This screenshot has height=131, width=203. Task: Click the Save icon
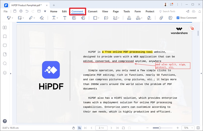click(x=15, y=11)
